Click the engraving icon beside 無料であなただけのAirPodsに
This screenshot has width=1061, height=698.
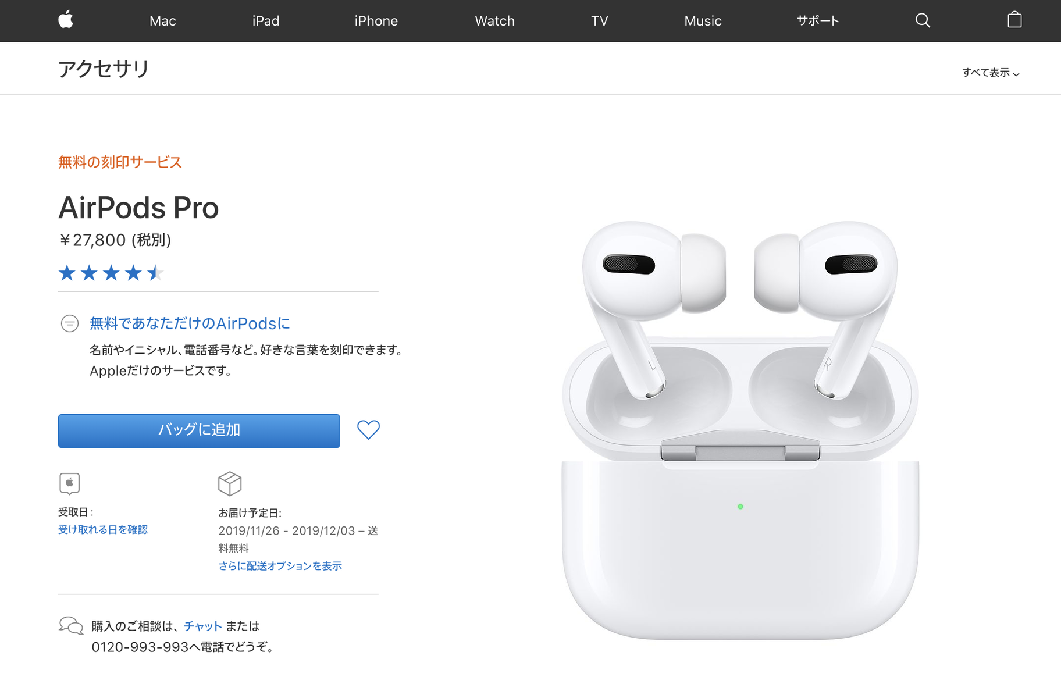[70, 323]
